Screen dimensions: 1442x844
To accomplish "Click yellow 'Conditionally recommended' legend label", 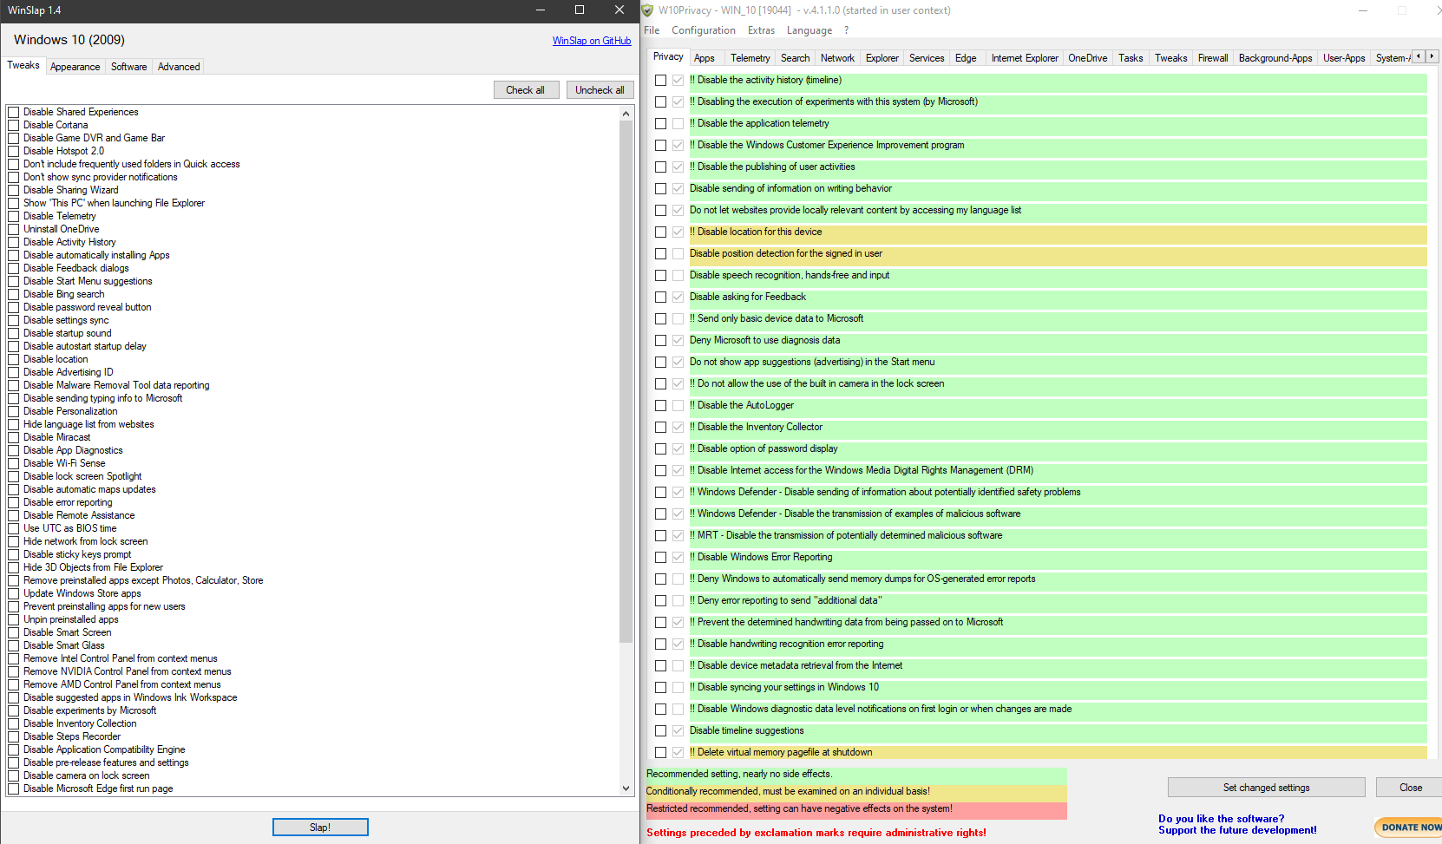I will pos(856,792).
